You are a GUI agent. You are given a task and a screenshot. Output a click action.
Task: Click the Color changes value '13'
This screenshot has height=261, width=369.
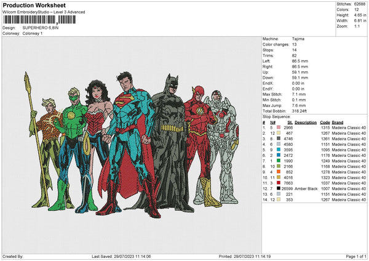(x=295, y=44)
